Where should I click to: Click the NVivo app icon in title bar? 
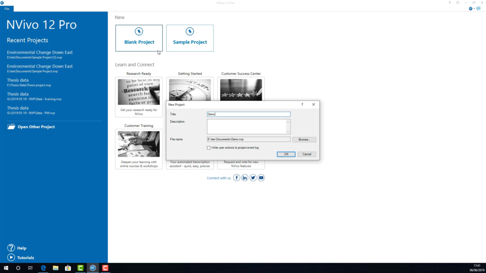pos(2,3)
